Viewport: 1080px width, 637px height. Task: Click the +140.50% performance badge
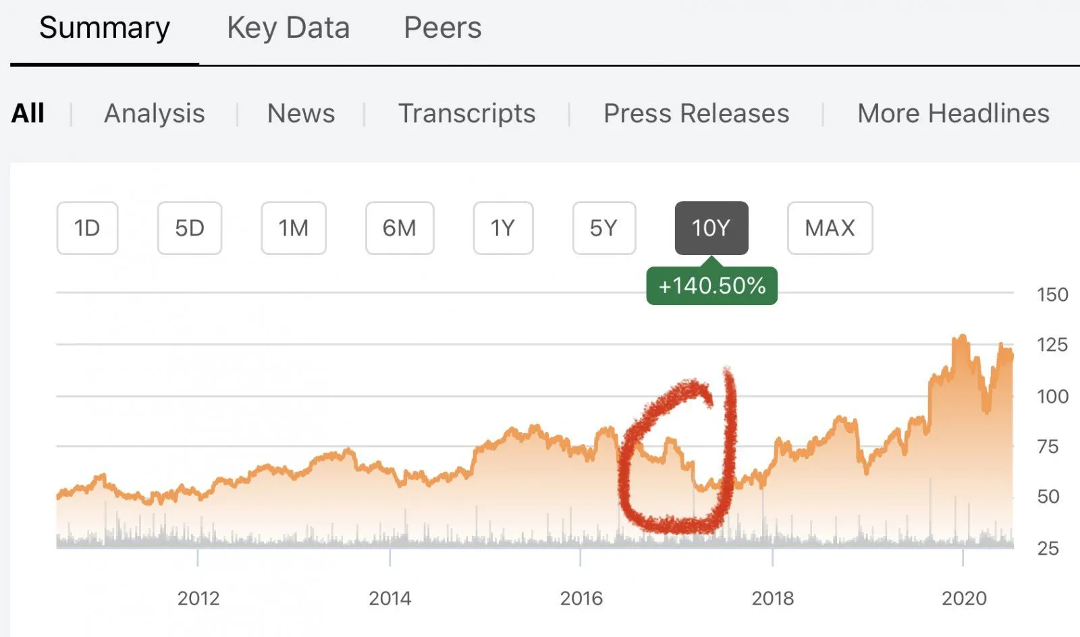tap(711, 286)
